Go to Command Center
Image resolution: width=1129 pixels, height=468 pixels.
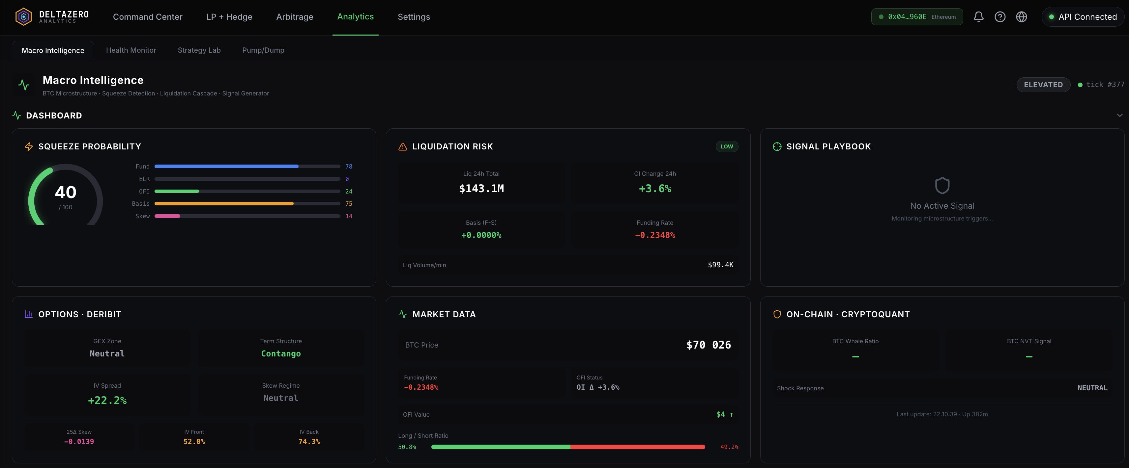(x=147, y=17)
